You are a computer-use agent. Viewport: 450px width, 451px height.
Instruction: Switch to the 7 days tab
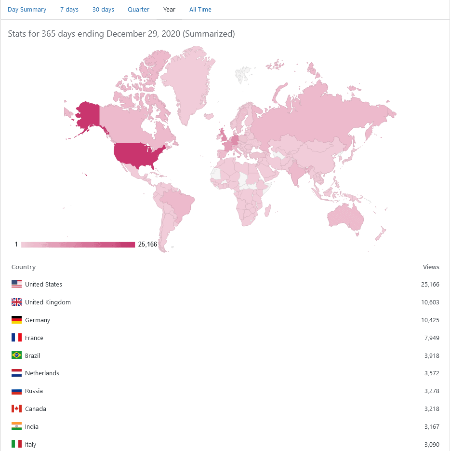click(69, 10)
